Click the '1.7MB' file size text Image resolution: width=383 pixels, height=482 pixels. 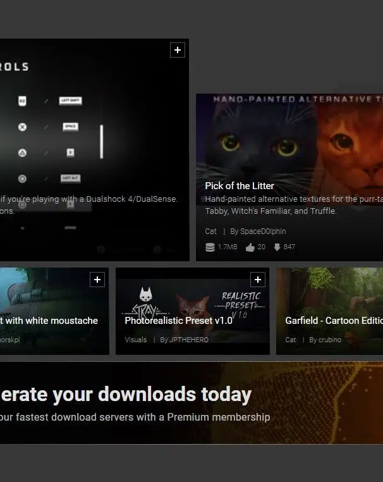tap(228, 247)
